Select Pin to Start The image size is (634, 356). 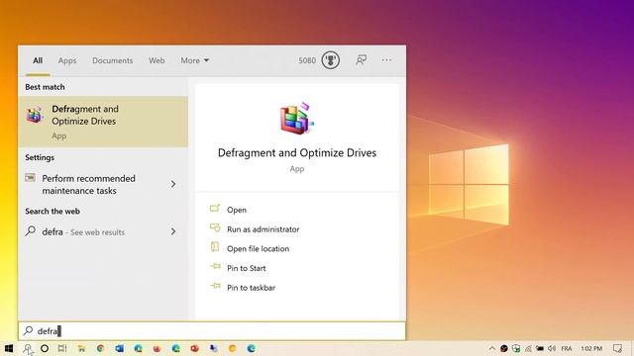click(x=247, y=268)
